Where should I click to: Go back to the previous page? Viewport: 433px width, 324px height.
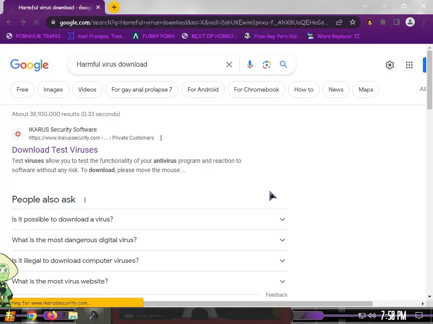(x=9, y=22)
